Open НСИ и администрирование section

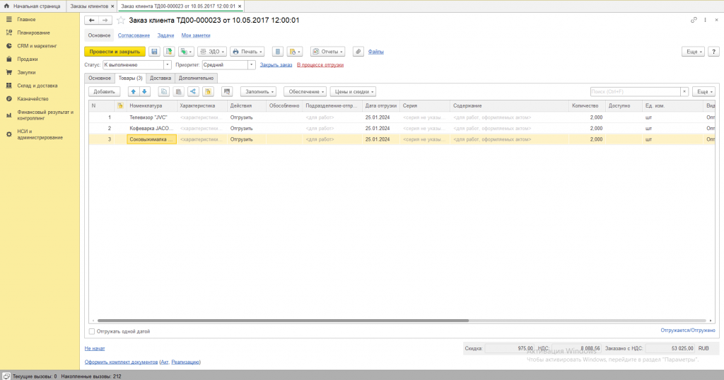click(x=40, y=134)
